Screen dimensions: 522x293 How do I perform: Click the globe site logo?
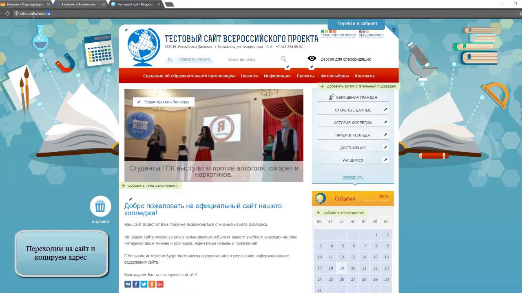(x=144, y=47)
